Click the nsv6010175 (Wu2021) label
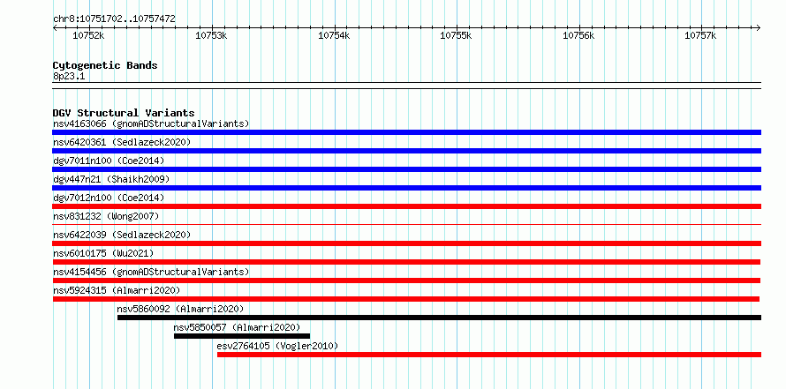 [x=103, y=253]
